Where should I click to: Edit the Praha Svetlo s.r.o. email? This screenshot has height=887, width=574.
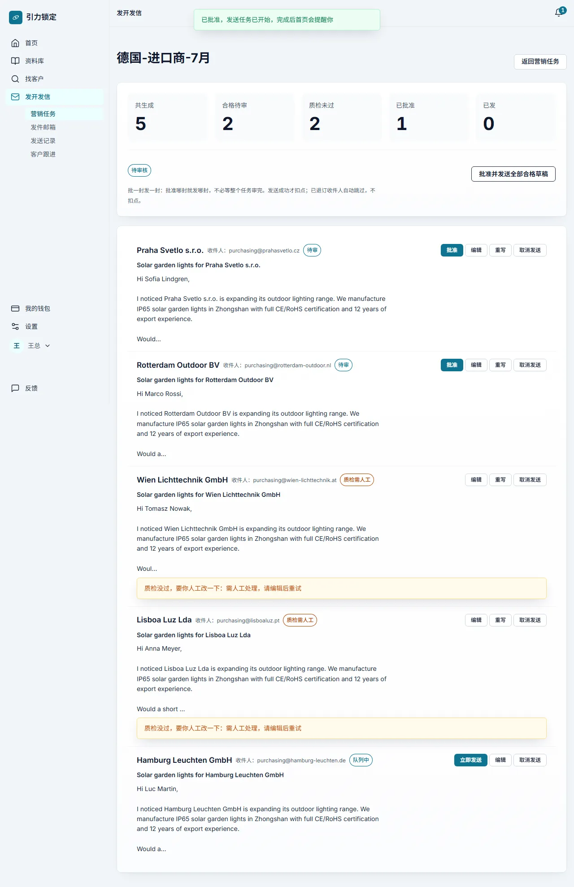pos(476,250)
